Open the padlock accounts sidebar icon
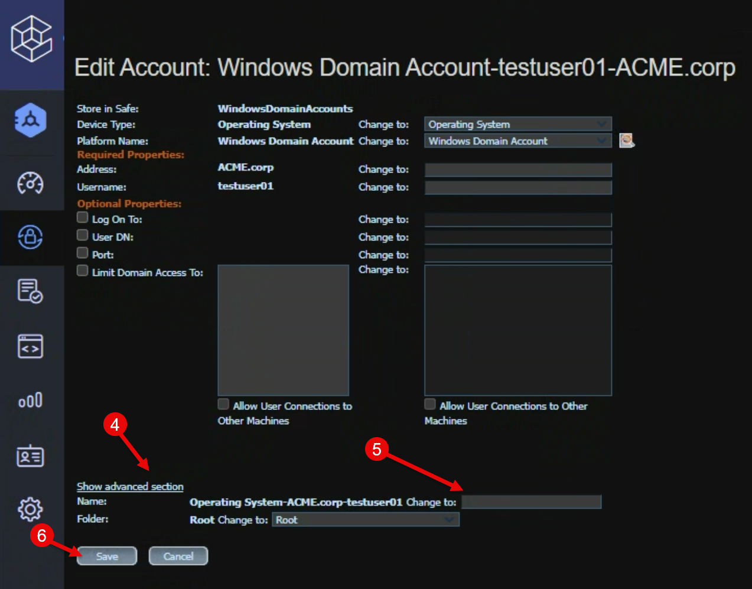This screenshot has height=589, width=752. (30, 237)
